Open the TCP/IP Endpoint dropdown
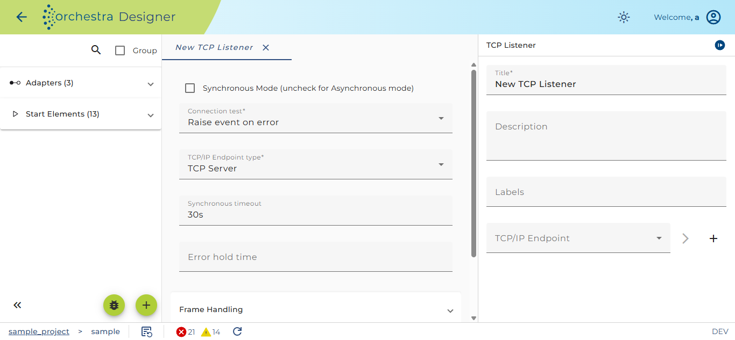The image size is (735, 340). [578, 238]
